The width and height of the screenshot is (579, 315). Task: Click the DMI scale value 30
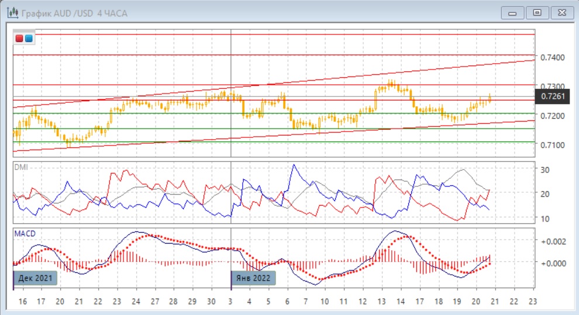[x=545, y=170]
